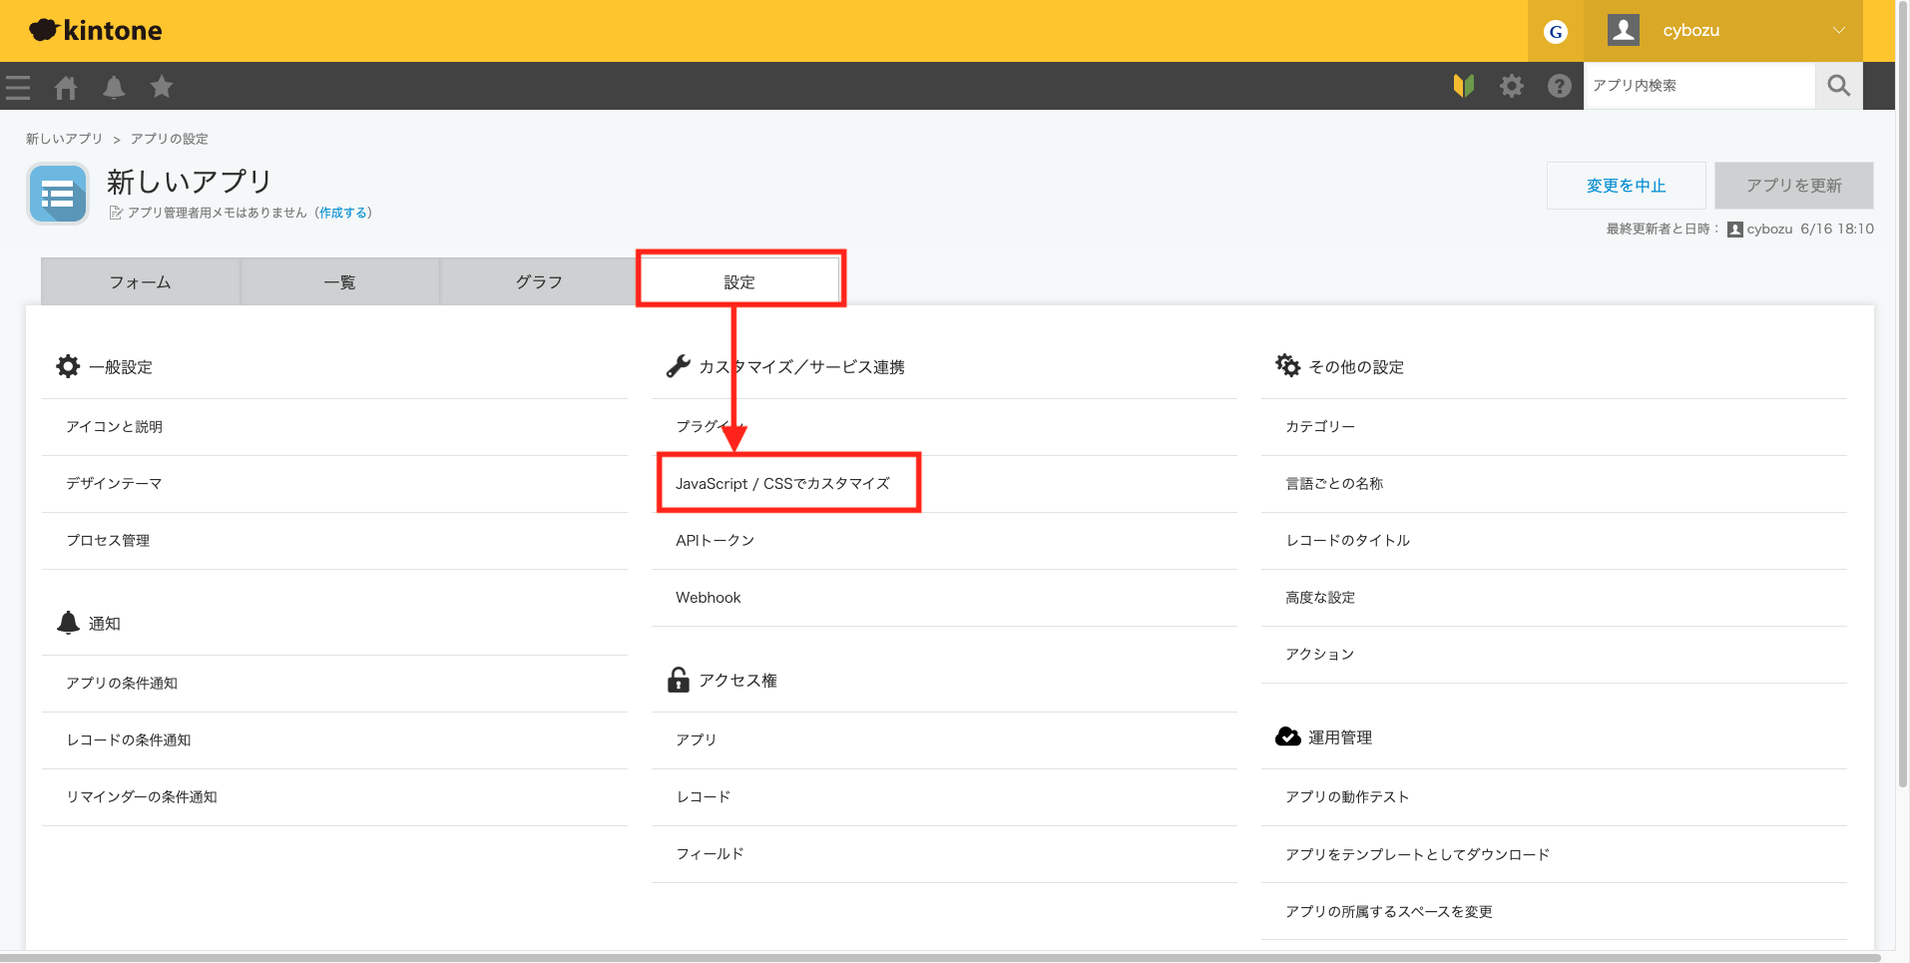Switch to the 一覧 tab
1910x963 pixels.
click(x=339, y=282)
